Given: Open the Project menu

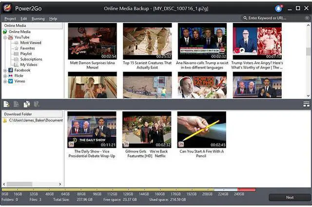Looking at the screenshot, I should click(x=11, y=19).
